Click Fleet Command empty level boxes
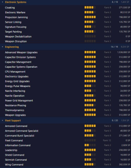The image size is (131, 168). [90, 140]
